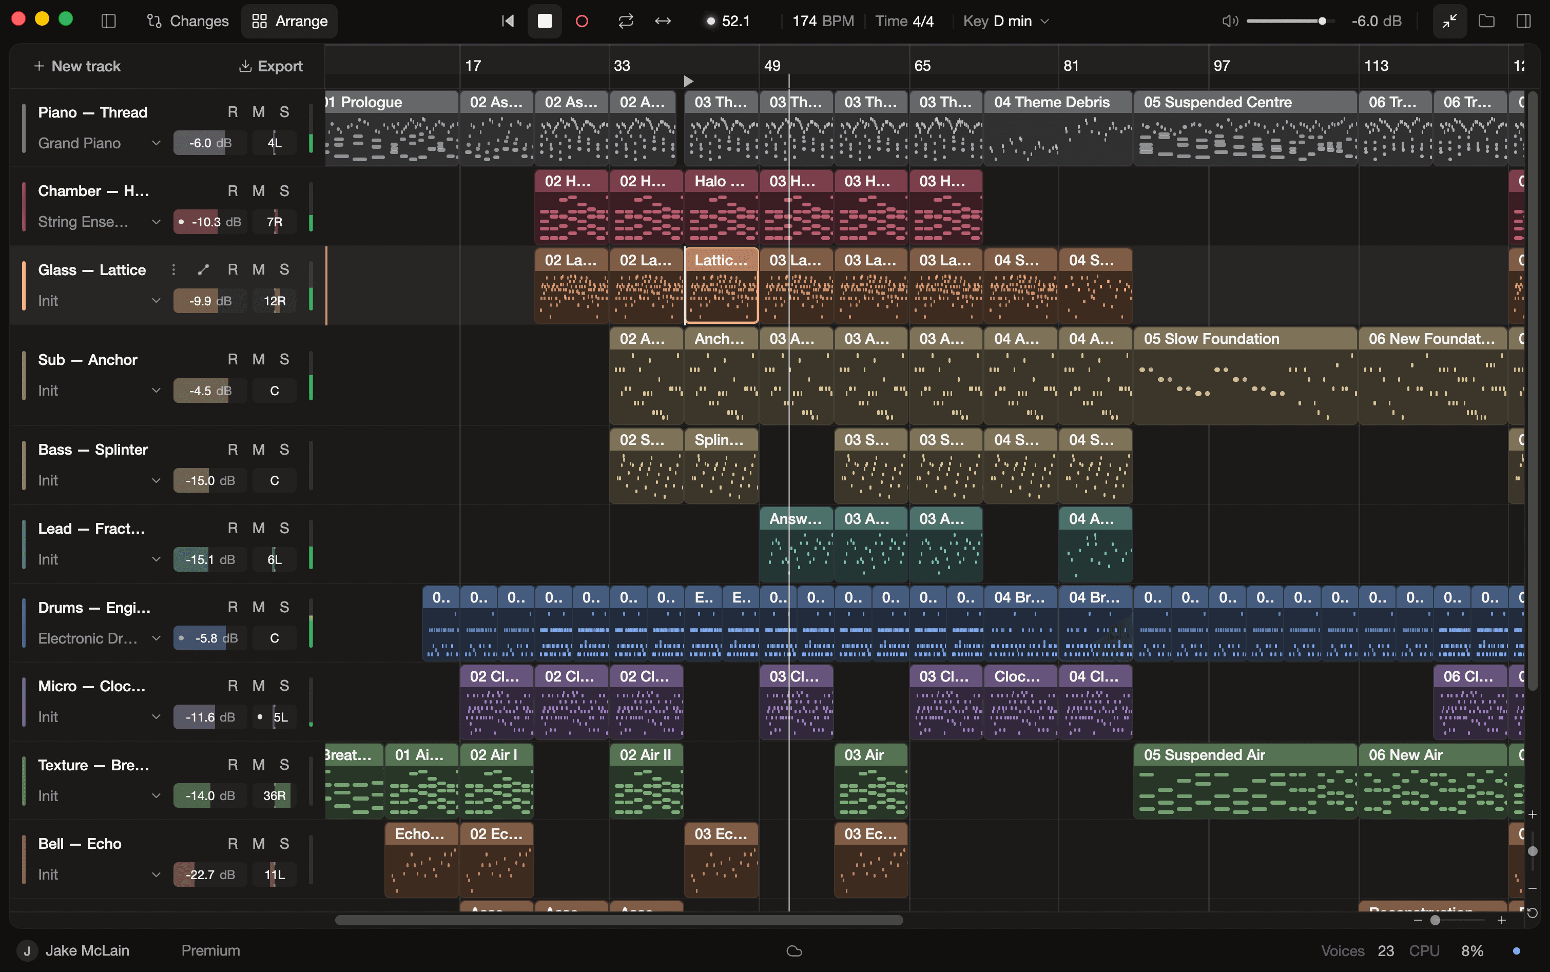This screenshot has width=1550, height=972.
Task: Click the horizontal fit-width arrows icon
Action: point(663,21)
